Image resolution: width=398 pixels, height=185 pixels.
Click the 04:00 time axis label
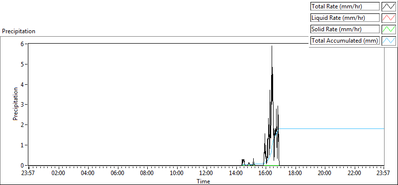[88, 174]
